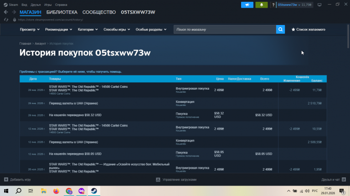The width and height of the screenshot is (350, 196).
Task: Open the Справка menu
Action: click(61, 5)
